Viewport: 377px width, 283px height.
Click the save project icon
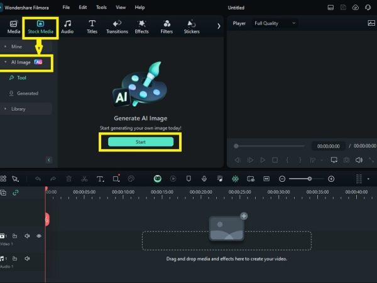coord(343,8)
